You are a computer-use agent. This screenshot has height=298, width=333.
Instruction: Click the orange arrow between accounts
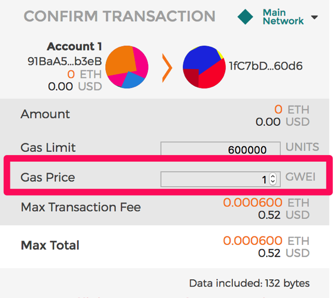point(167,68)
